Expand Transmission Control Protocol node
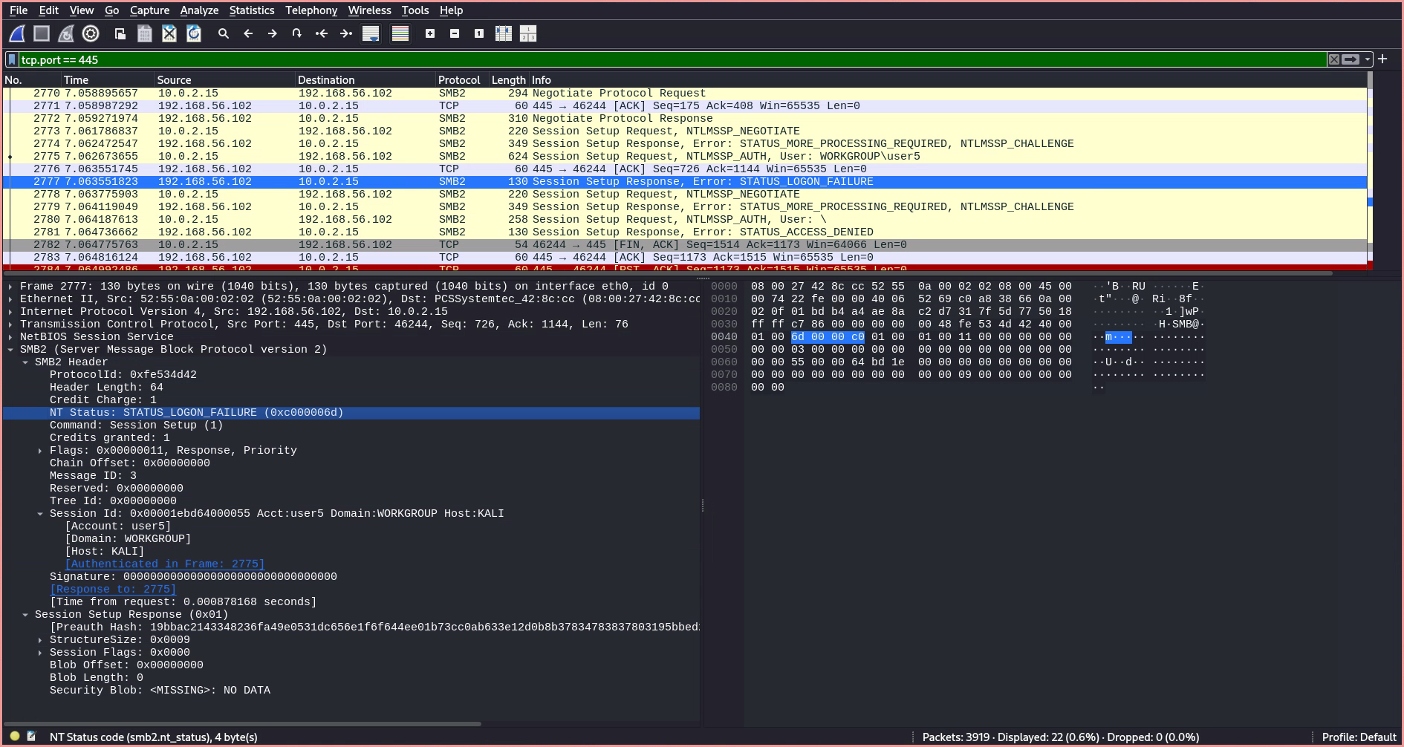Viewport: 1404px width, 747px height. (x=10, y=324)
